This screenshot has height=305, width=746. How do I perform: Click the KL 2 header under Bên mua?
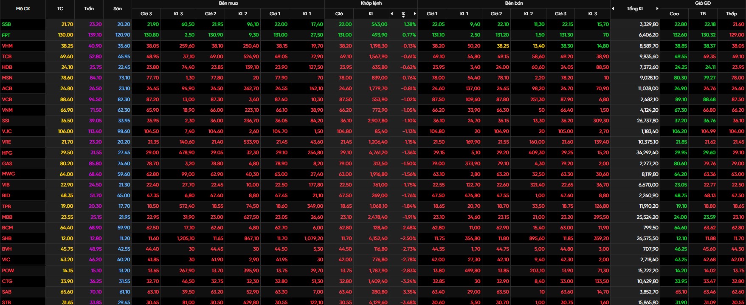242,14
